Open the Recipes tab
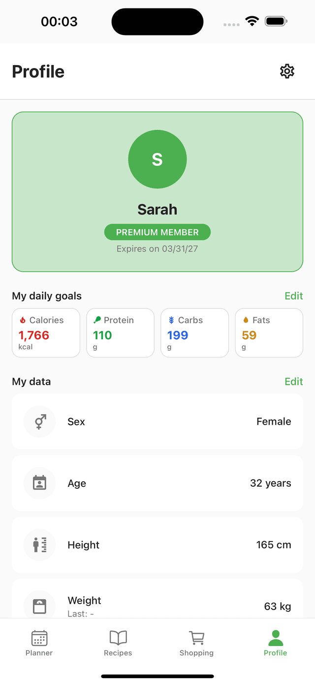 [x=118, y=643]
